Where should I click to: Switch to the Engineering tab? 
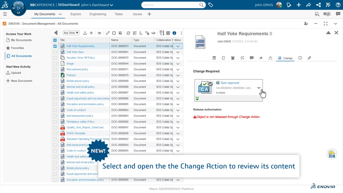click(x=98, y=14)
